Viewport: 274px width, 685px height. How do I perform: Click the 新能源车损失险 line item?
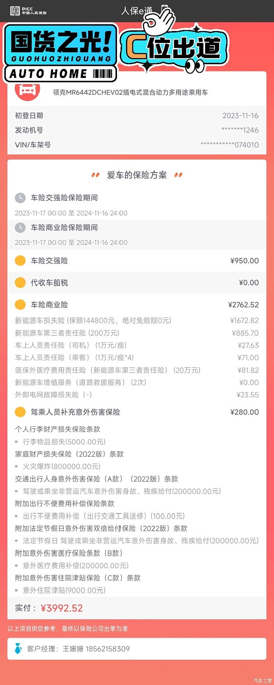(93, 321)
